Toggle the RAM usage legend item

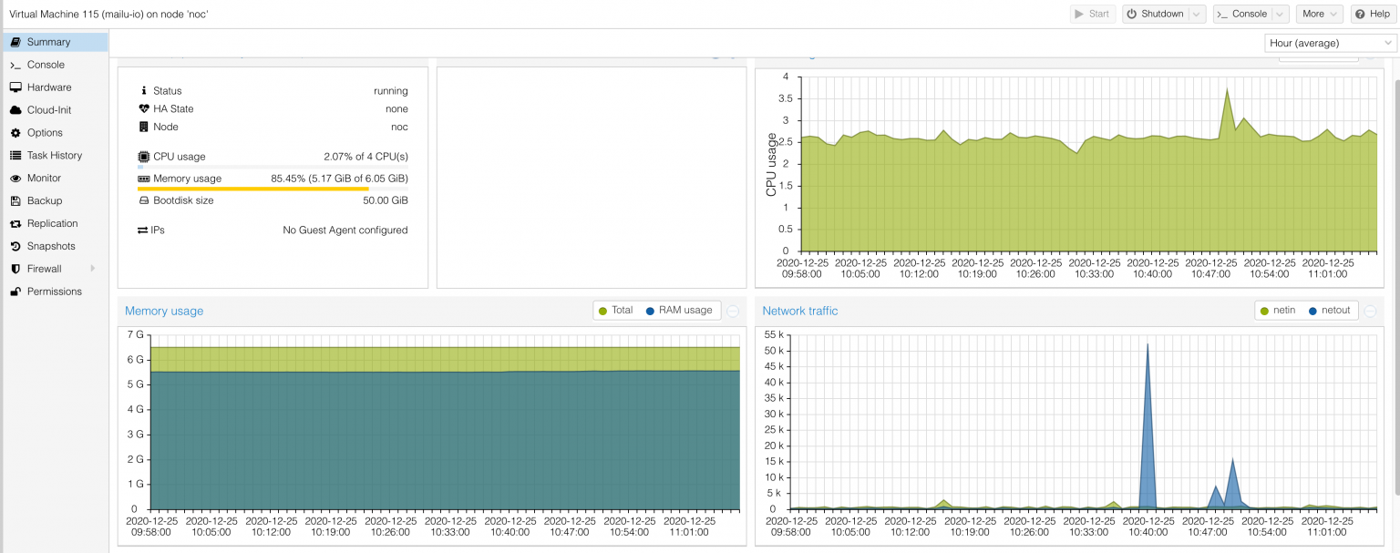pyautogui.click(x=681, y=310)
